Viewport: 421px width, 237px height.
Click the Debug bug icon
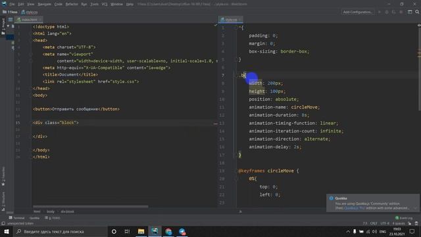387,12
